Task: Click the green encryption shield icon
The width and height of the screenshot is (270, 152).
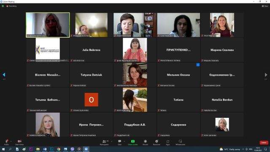Action: pyautogui.click(x=3, y=6)
